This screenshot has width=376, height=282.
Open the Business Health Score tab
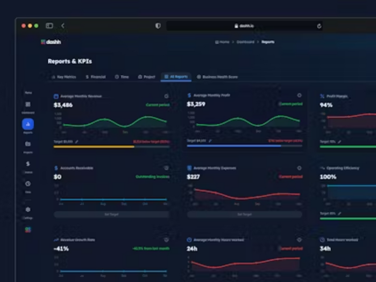click(x=219, y=77)
